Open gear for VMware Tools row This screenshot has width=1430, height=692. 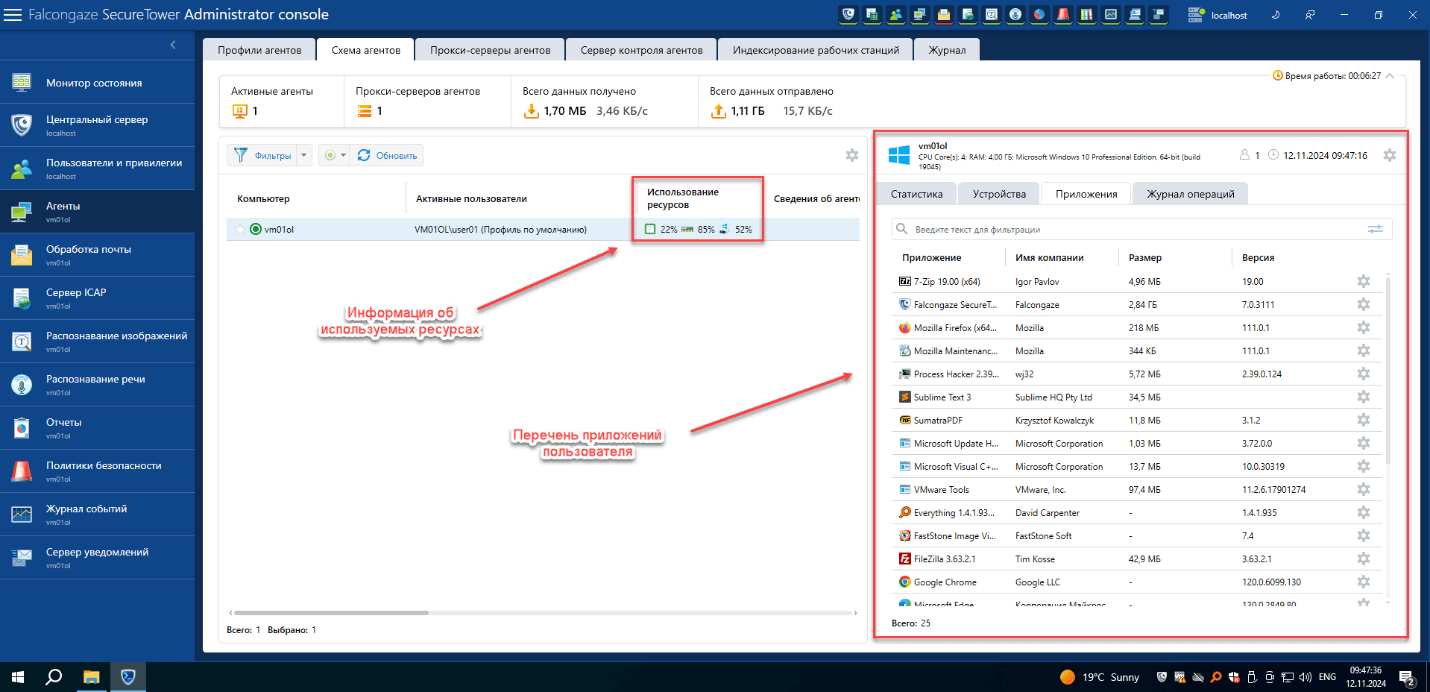coord(1364,489)
